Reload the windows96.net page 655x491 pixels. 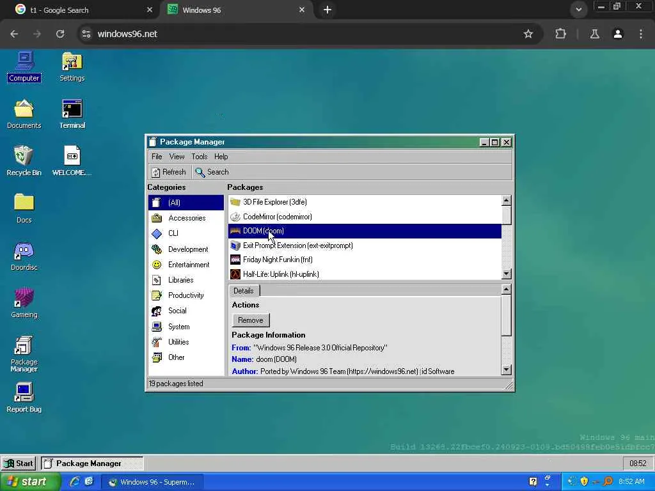pos(60,34)
